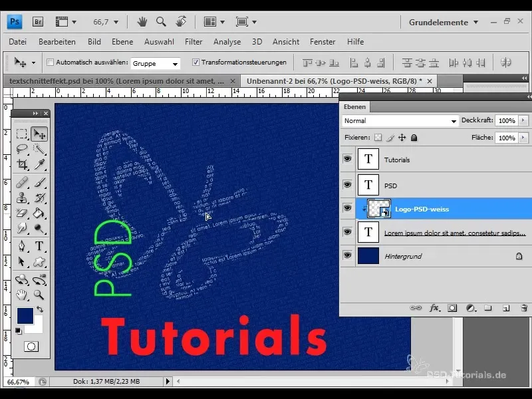This screenshot has width=532, height=399.
Task: Add a layer mask
Action: pos(452,308)
